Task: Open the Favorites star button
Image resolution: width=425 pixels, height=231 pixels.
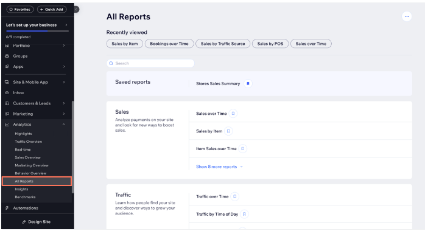Action: point(19,10)
